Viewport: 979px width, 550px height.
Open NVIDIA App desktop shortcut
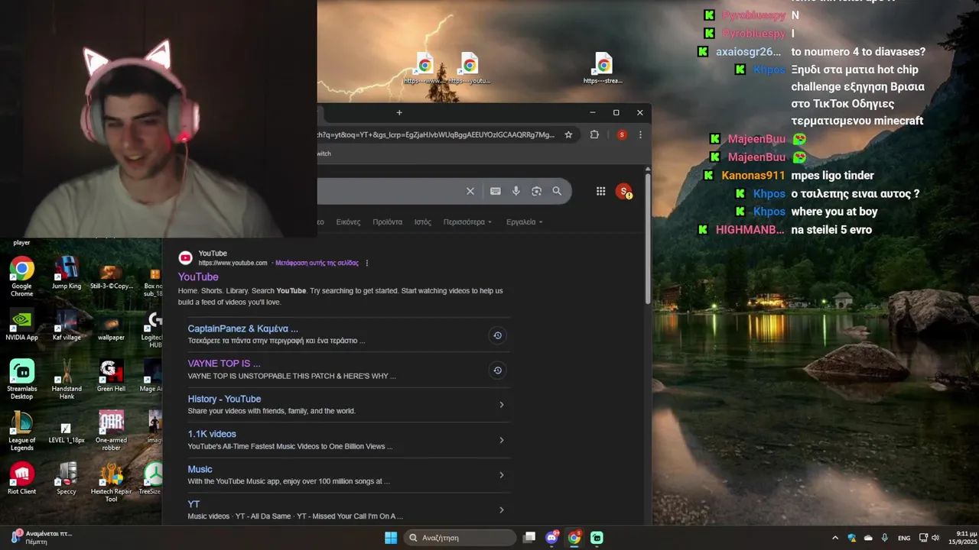[21, 325]
